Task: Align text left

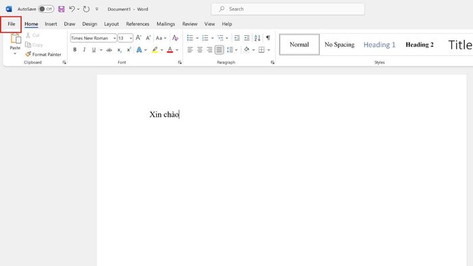Action: coord(190,50)
